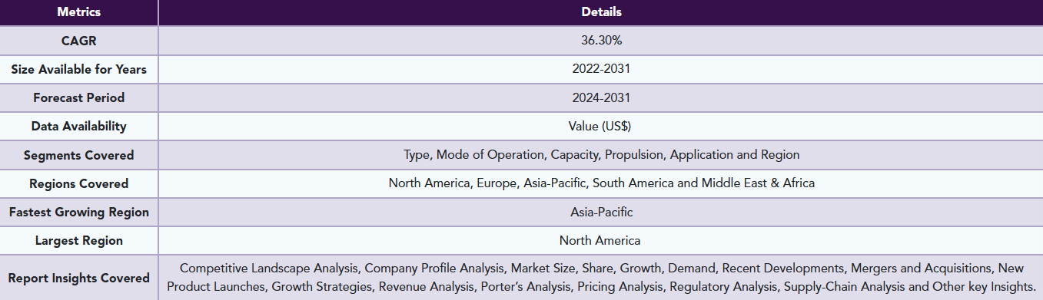Screen dimensions: 1043x300
Task: Select the Forecast Period label
Action: click(79, 97)
